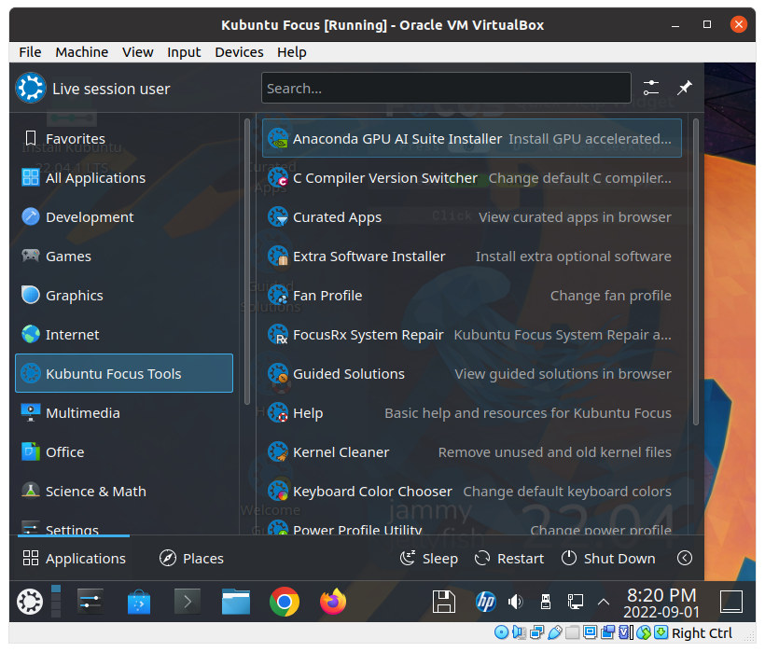
Task: Open VirtualBox File menu
Action: pos(30,52)
